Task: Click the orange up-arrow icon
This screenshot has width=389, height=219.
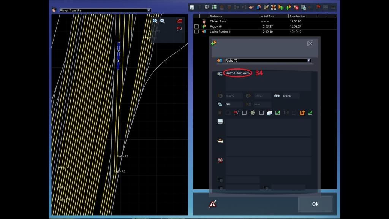Action: coord(302,113)
